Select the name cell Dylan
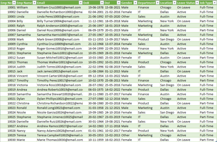The height and width of the screenshot is (142, 217). tap(26, 99)
